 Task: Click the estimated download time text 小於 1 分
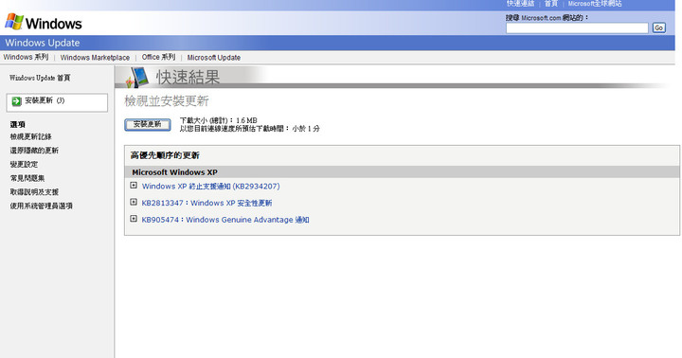pyautogui.click(x=306, y=129)
